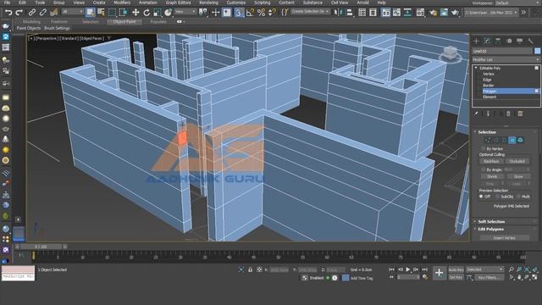Viewport: 542px width, 305px height.
Task: Open the Layer Explorer icon
Action: pyautogui.click(x=373, y=13)
